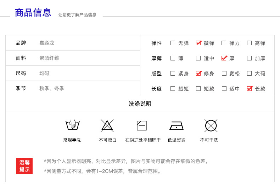Image resolution: width=280 pixels, height=193 pixels.
Task: Click the 不可干洗 caption text
Action: pyautogui.click(x=209, y=140)
